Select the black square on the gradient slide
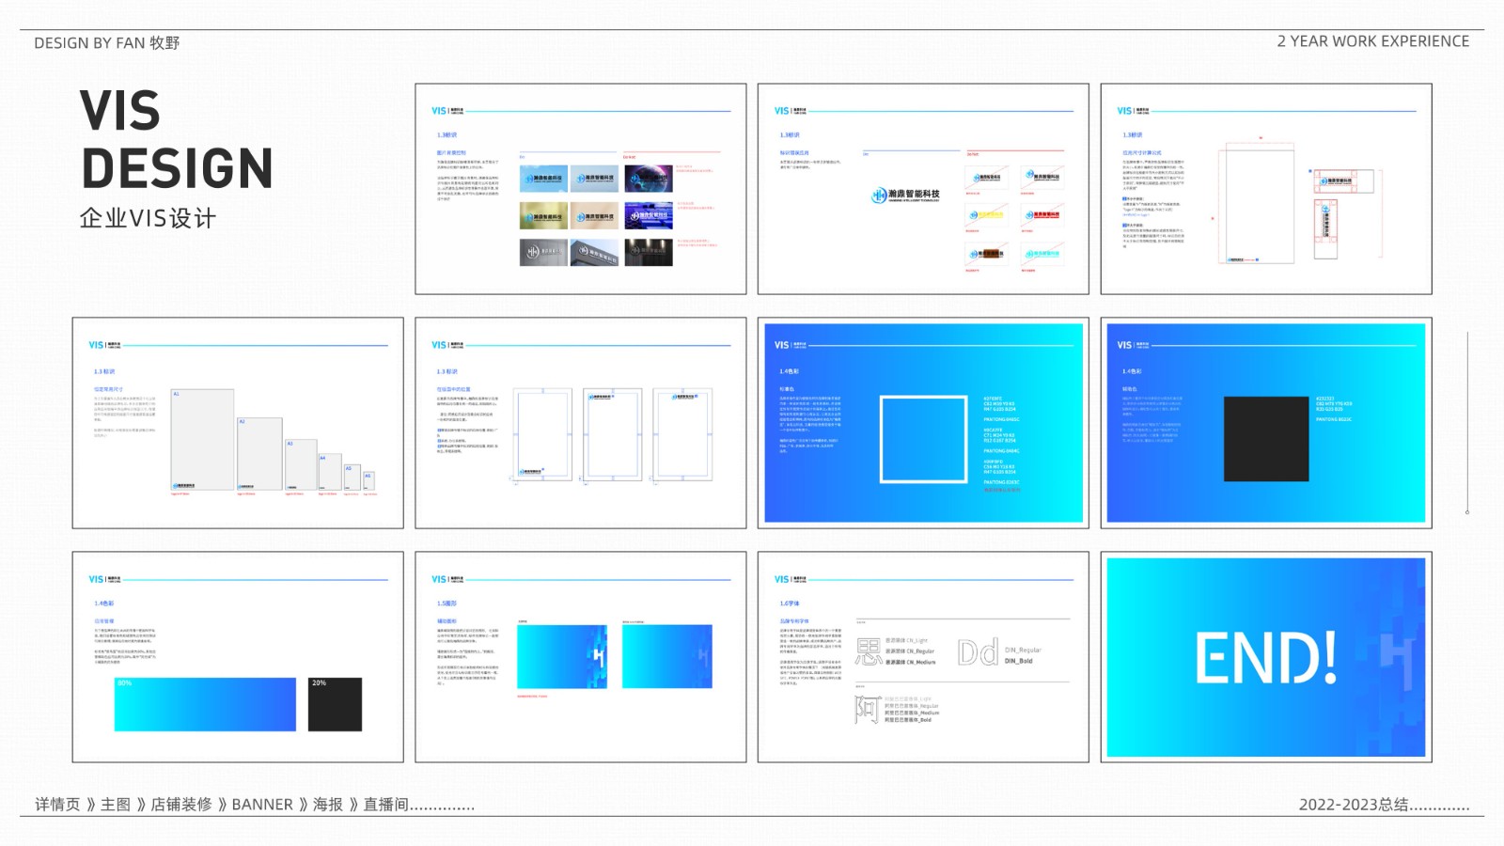 pos(1265,439)
